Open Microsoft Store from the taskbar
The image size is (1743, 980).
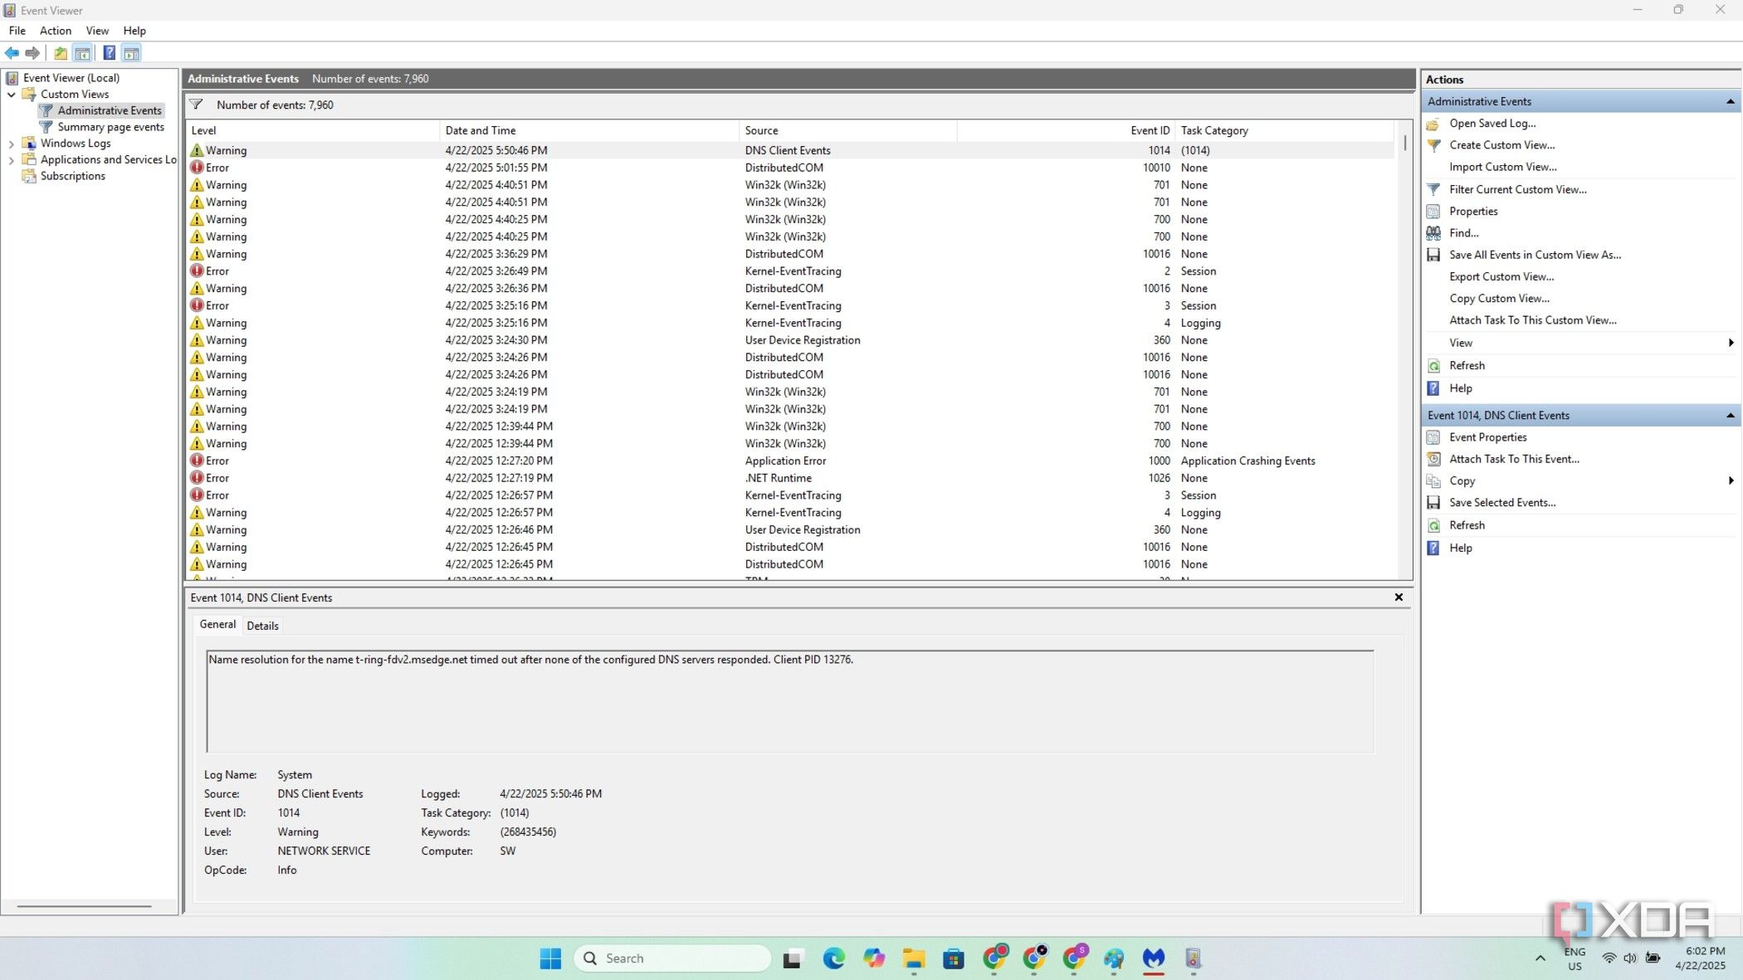(x=954, y=958)
